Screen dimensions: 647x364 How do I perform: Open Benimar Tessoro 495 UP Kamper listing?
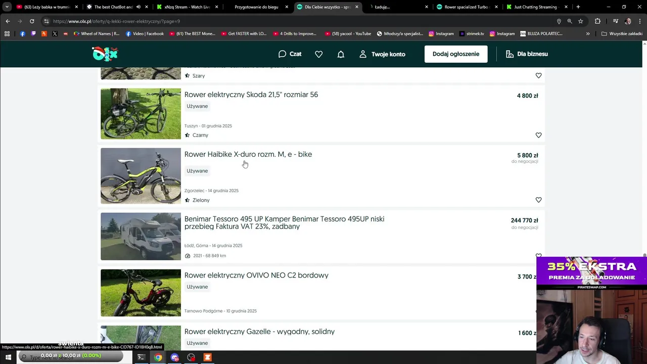pos(284,222)
